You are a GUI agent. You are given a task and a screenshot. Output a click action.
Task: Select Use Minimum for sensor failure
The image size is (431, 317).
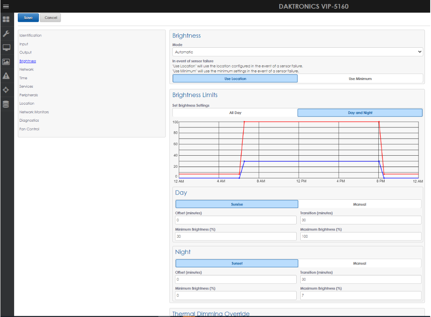tap(360, 79)
